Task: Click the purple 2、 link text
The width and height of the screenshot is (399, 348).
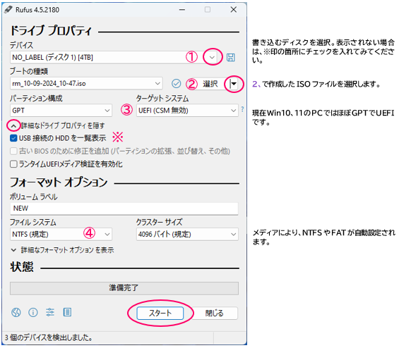Action: click(256, 84)
